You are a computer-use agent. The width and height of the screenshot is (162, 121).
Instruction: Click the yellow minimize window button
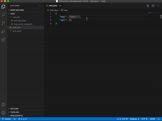(5, 1)
